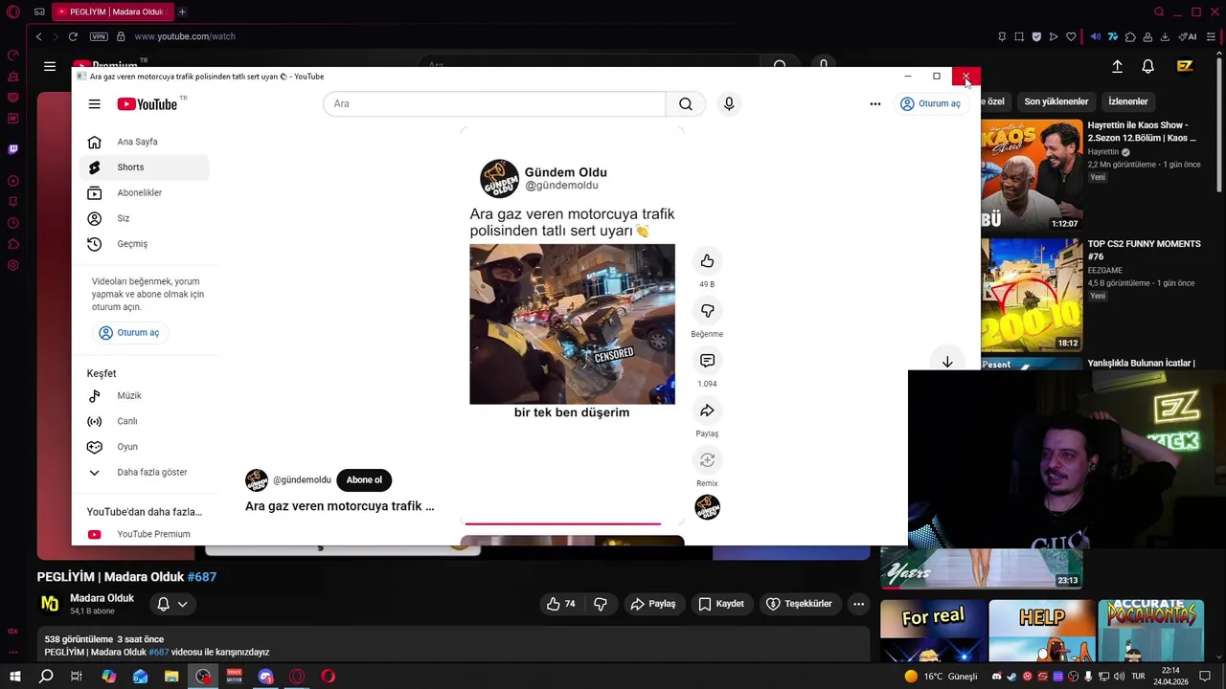
Task: Open background YouTube guide hamburger menu
Action: click(x=50, y=66)
